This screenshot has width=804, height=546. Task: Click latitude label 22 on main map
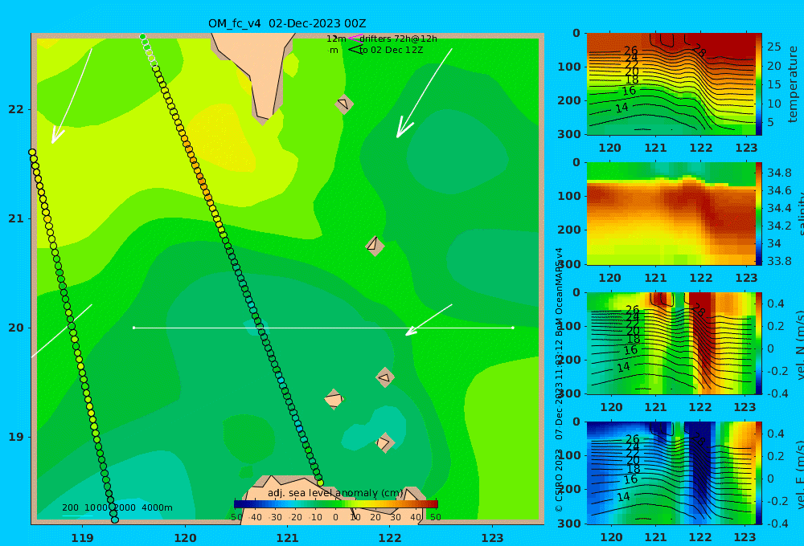point(16,109)
